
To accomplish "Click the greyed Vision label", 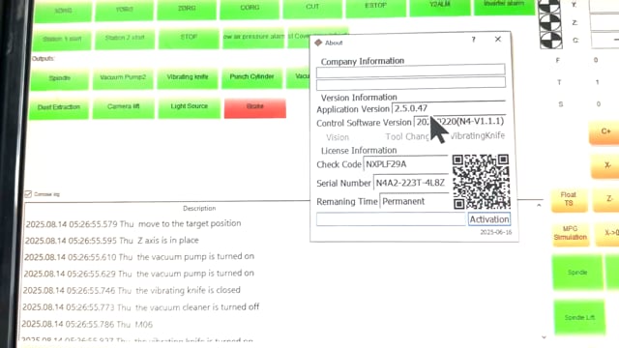I will (338, 137).
